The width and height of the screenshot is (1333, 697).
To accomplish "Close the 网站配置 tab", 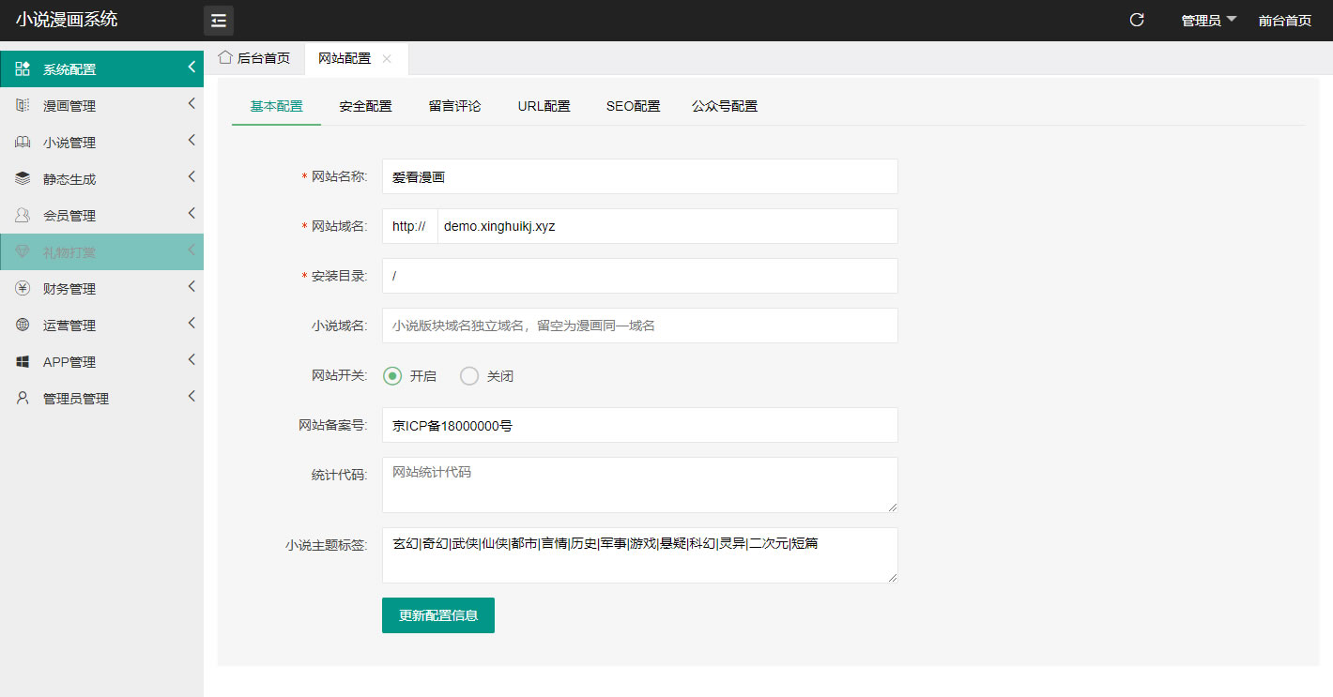I will pos(387,58).
